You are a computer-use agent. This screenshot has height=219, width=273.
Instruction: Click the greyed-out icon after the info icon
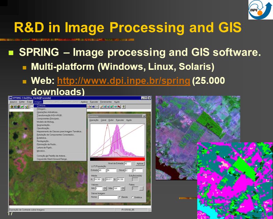click(x=97, y=107)
